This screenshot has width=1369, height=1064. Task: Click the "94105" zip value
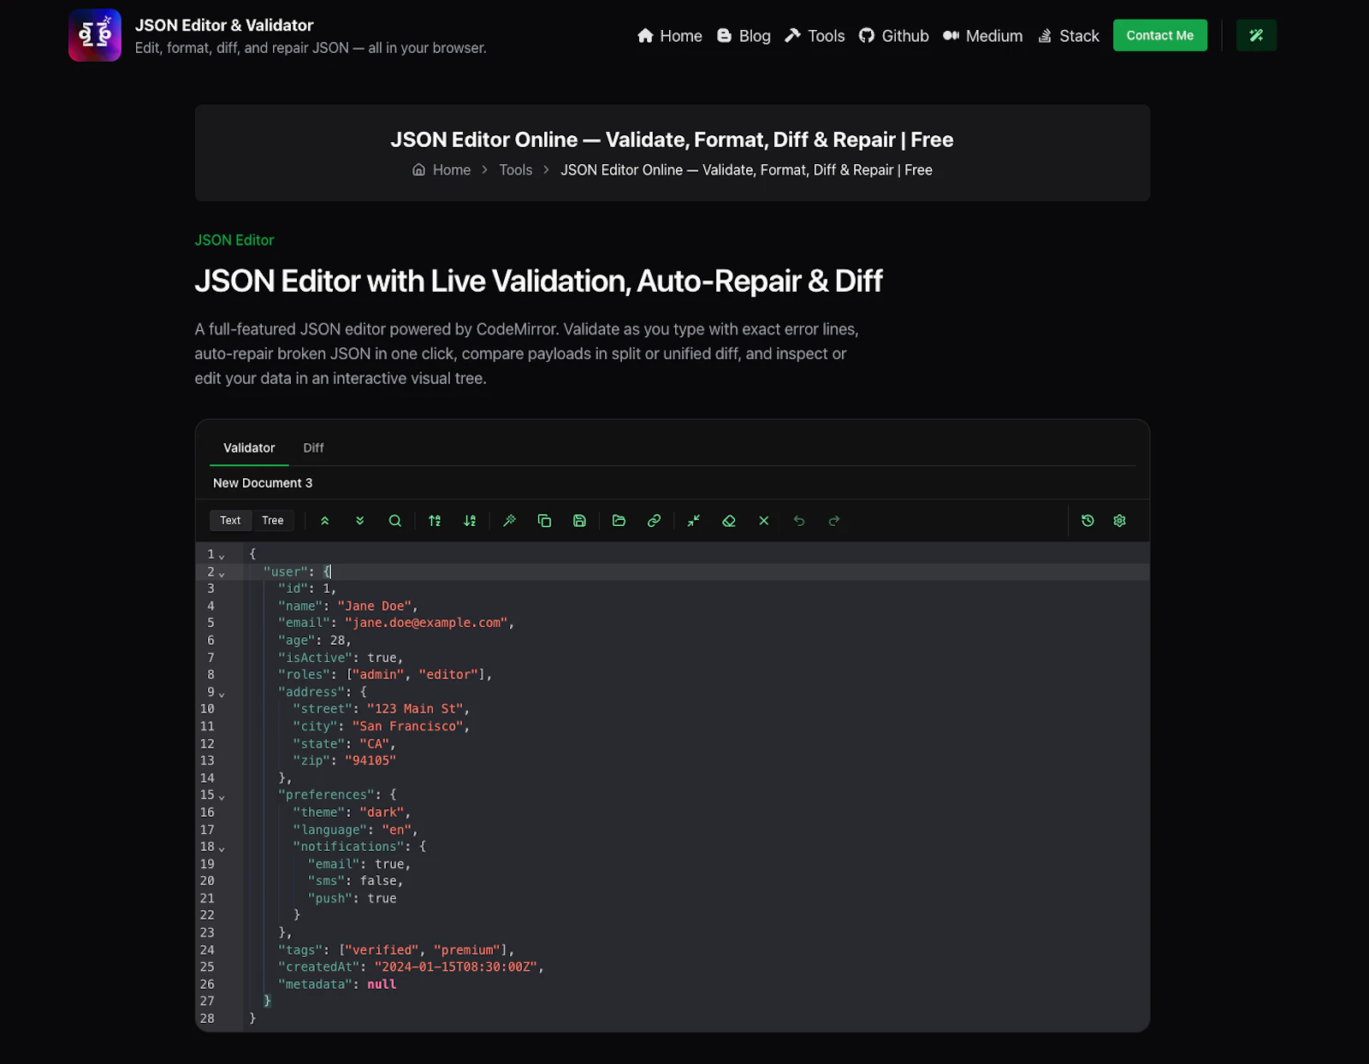coord(370,760)
